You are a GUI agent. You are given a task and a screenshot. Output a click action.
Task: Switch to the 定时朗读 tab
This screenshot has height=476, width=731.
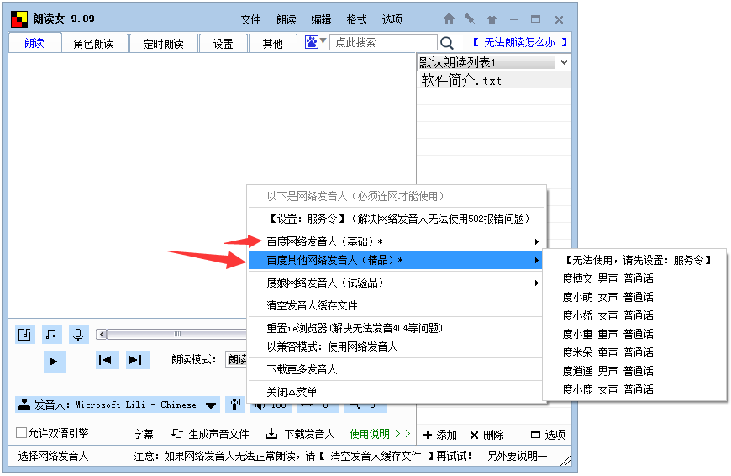tap(163, 44)
